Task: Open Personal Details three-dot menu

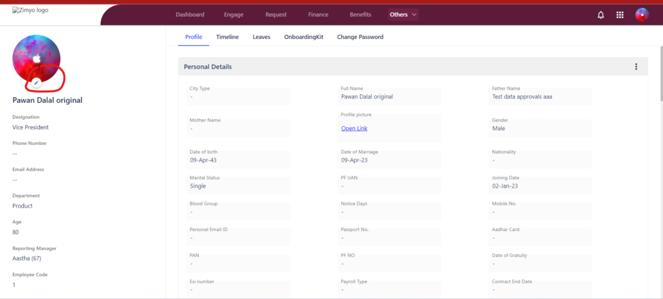Action: [636, 67]
